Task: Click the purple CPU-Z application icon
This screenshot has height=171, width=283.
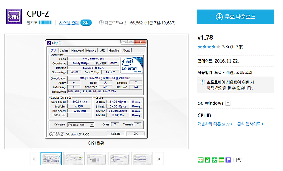Action: [14, 17]
